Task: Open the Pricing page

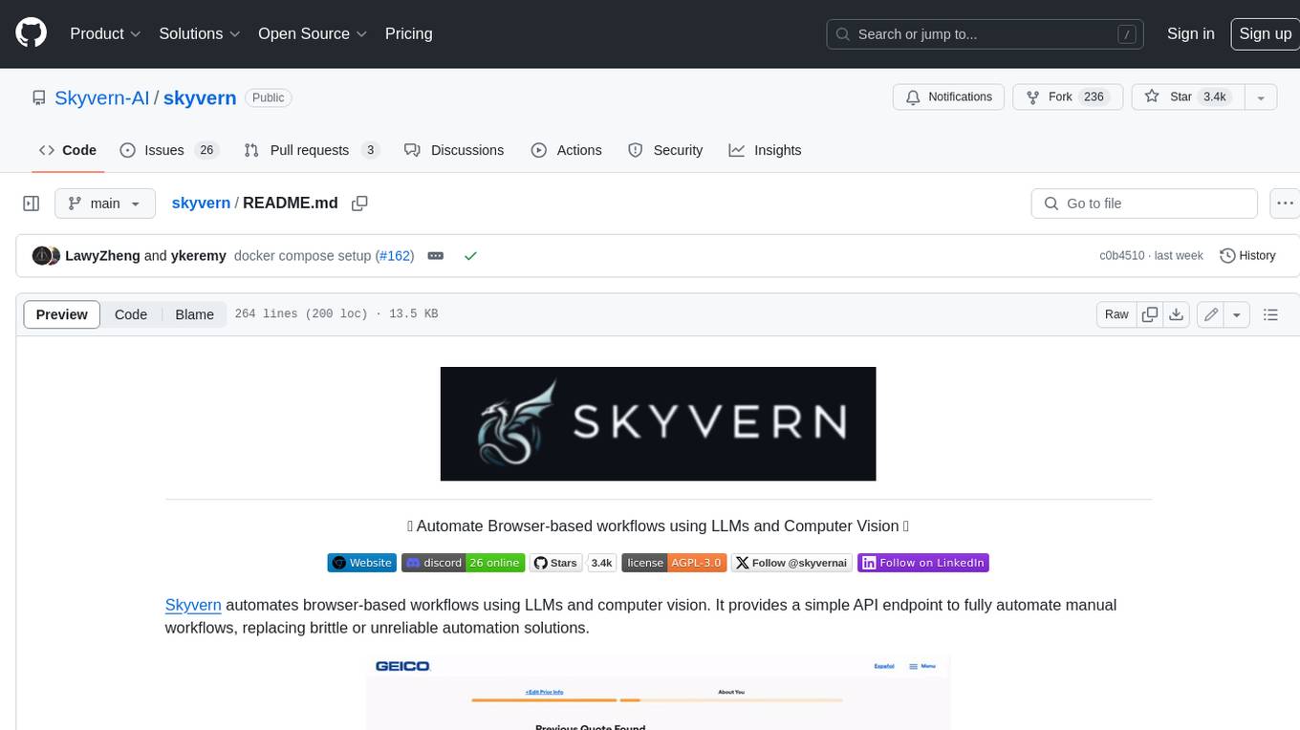Action: click(x=408, y=33)
